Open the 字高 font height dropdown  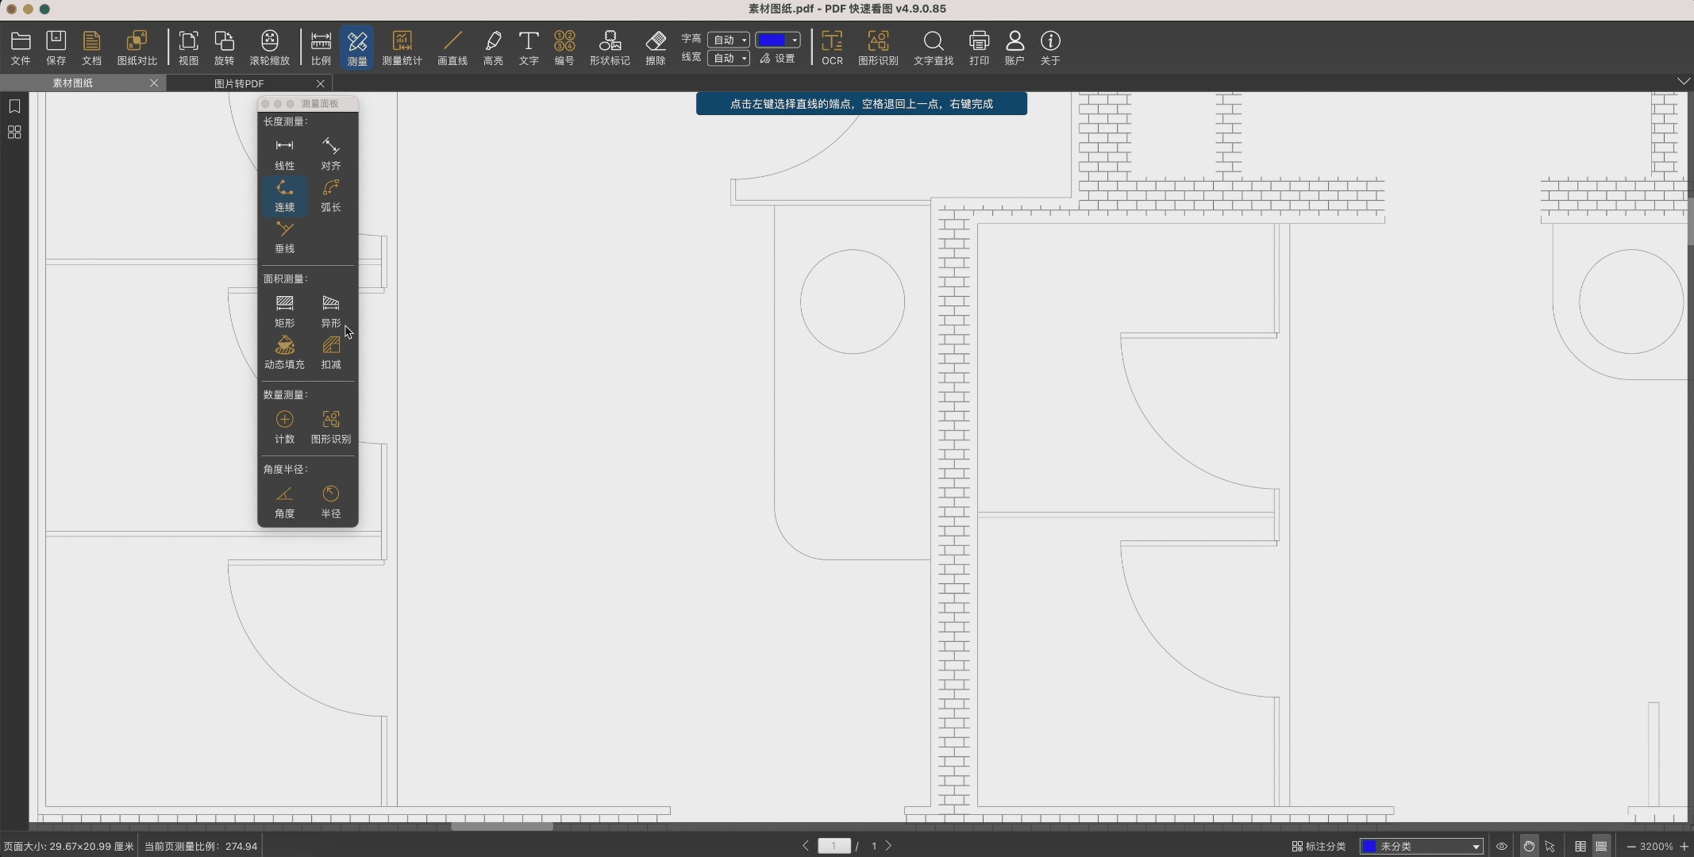[x=728, y=40]
